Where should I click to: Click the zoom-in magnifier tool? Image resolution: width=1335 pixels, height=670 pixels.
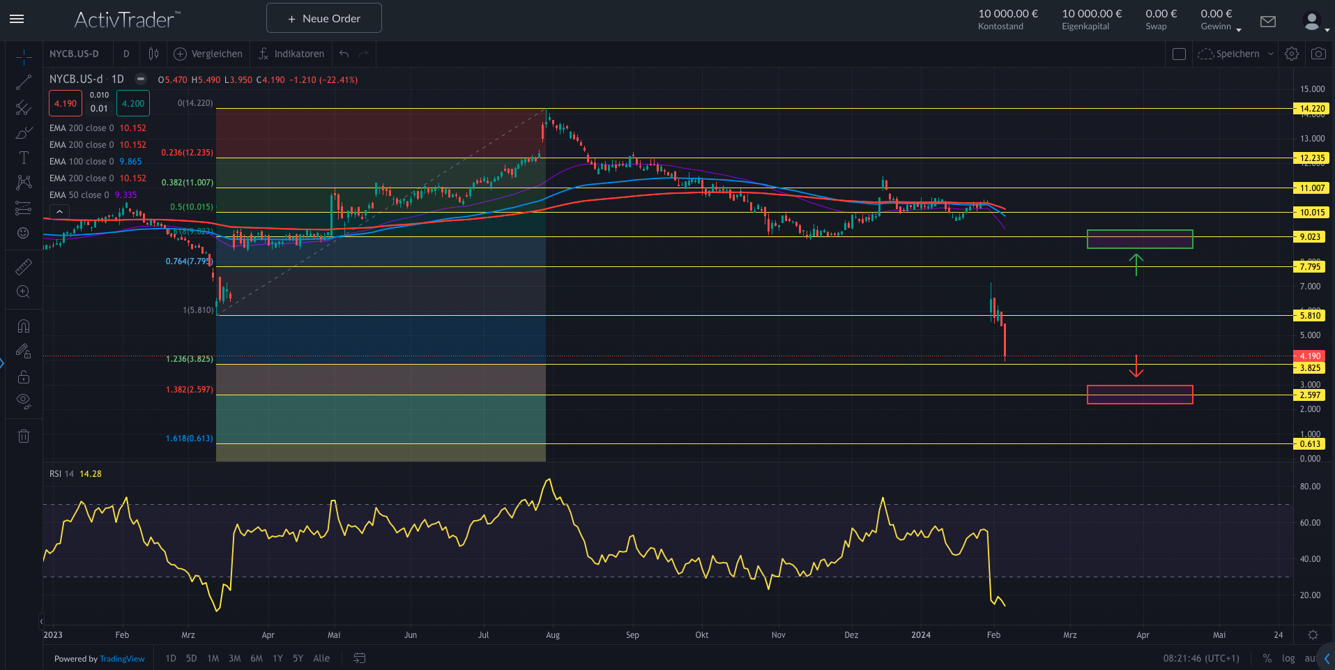[x=24, y=292]
